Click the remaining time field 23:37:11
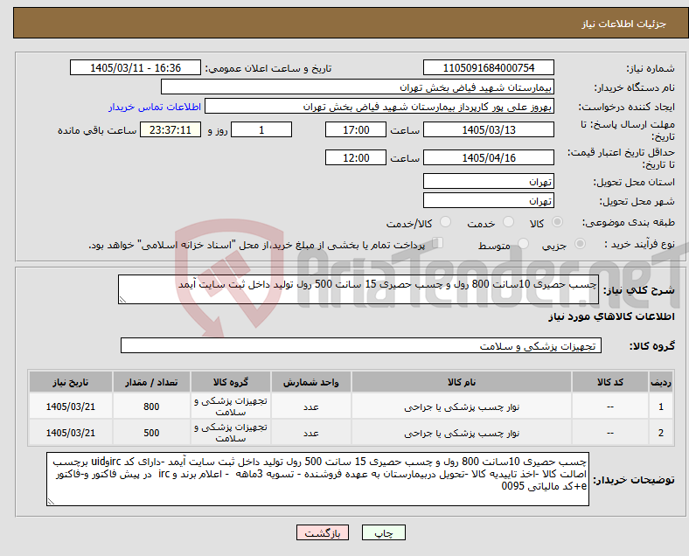This screenshot has width=689, height=556. click(x=171, y=130)
